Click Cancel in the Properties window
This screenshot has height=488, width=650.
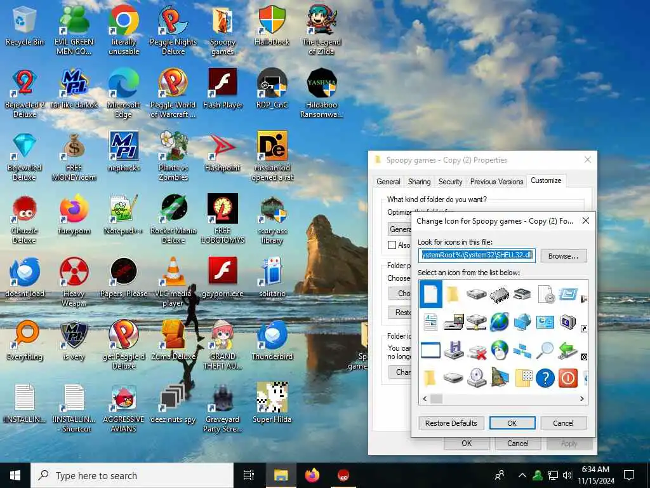pos(518,443)
